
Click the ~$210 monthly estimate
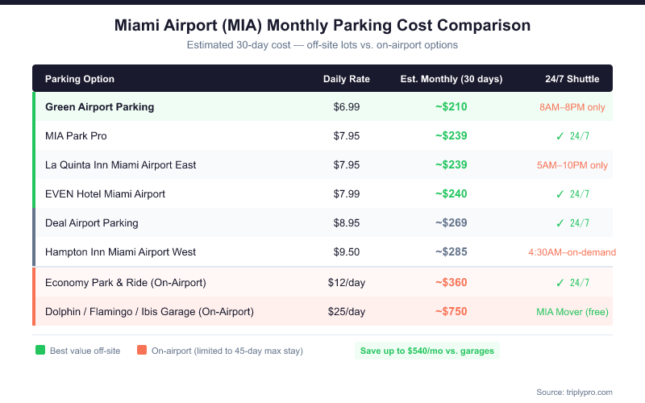tap(451, 107)
